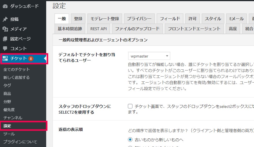The image size is (254, 147).
Task: Switch to the プライバシー tab
Action: pyautogui.click(x=139, y=19)
